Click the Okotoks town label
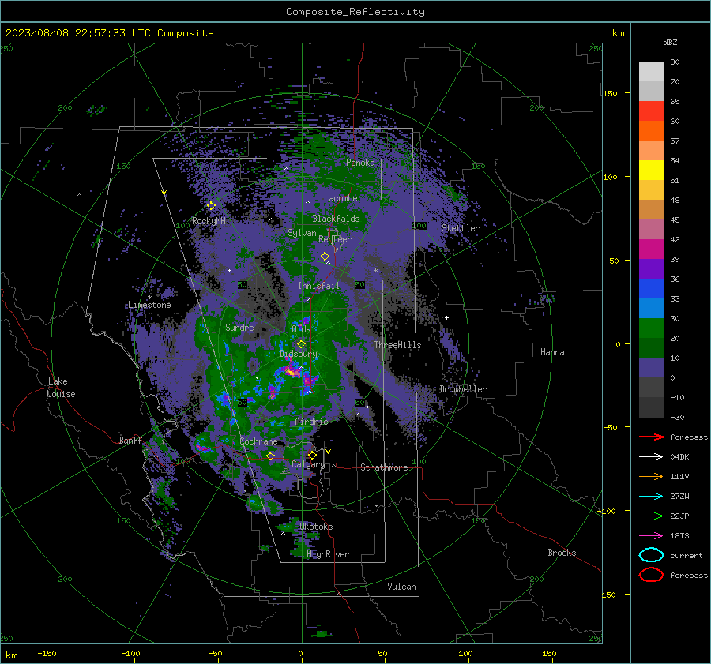 click(316, 527)
